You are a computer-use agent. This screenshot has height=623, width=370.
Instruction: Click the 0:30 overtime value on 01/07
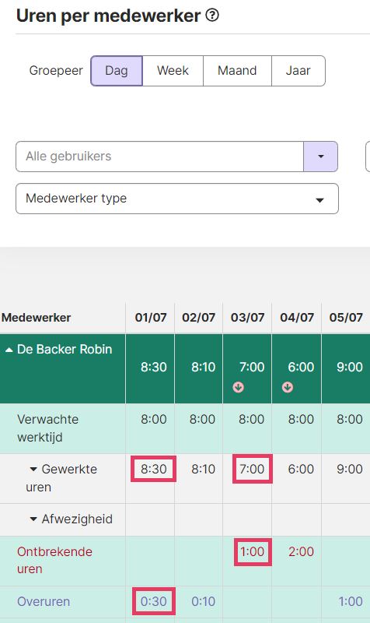tap(153, 601)
